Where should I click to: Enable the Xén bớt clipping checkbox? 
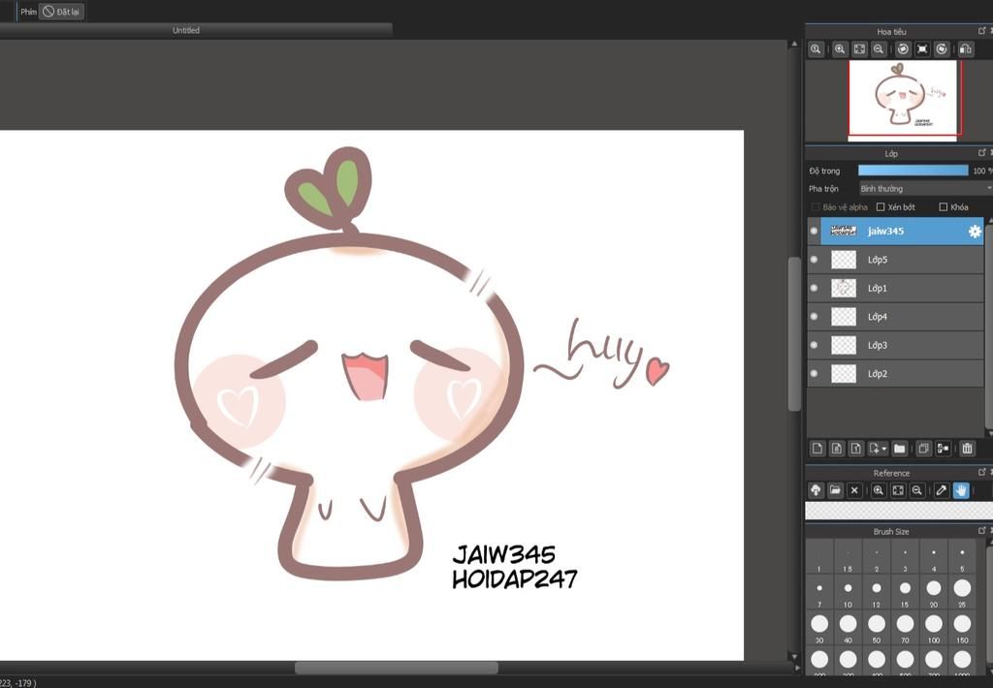pyautogui.click(x=881, y=207)
